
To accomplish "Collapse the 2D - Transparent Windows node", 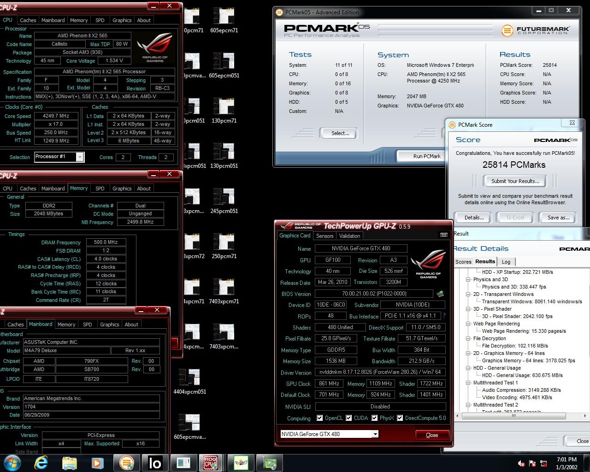I will [x=468, y=294].
